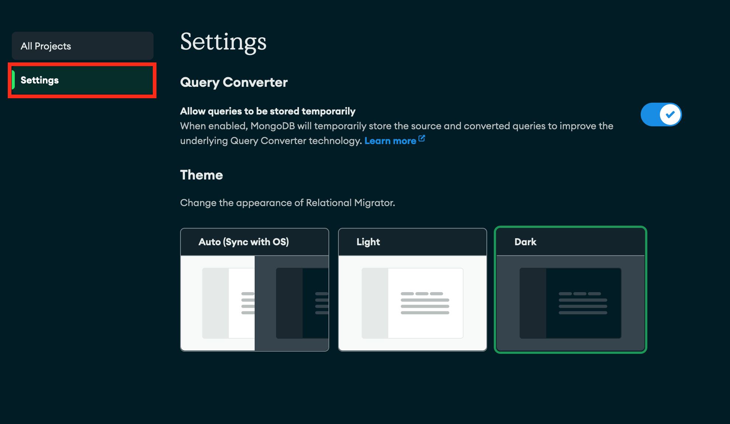Click the Settings page heading
The image size is (730, 424).
[223, 42]
